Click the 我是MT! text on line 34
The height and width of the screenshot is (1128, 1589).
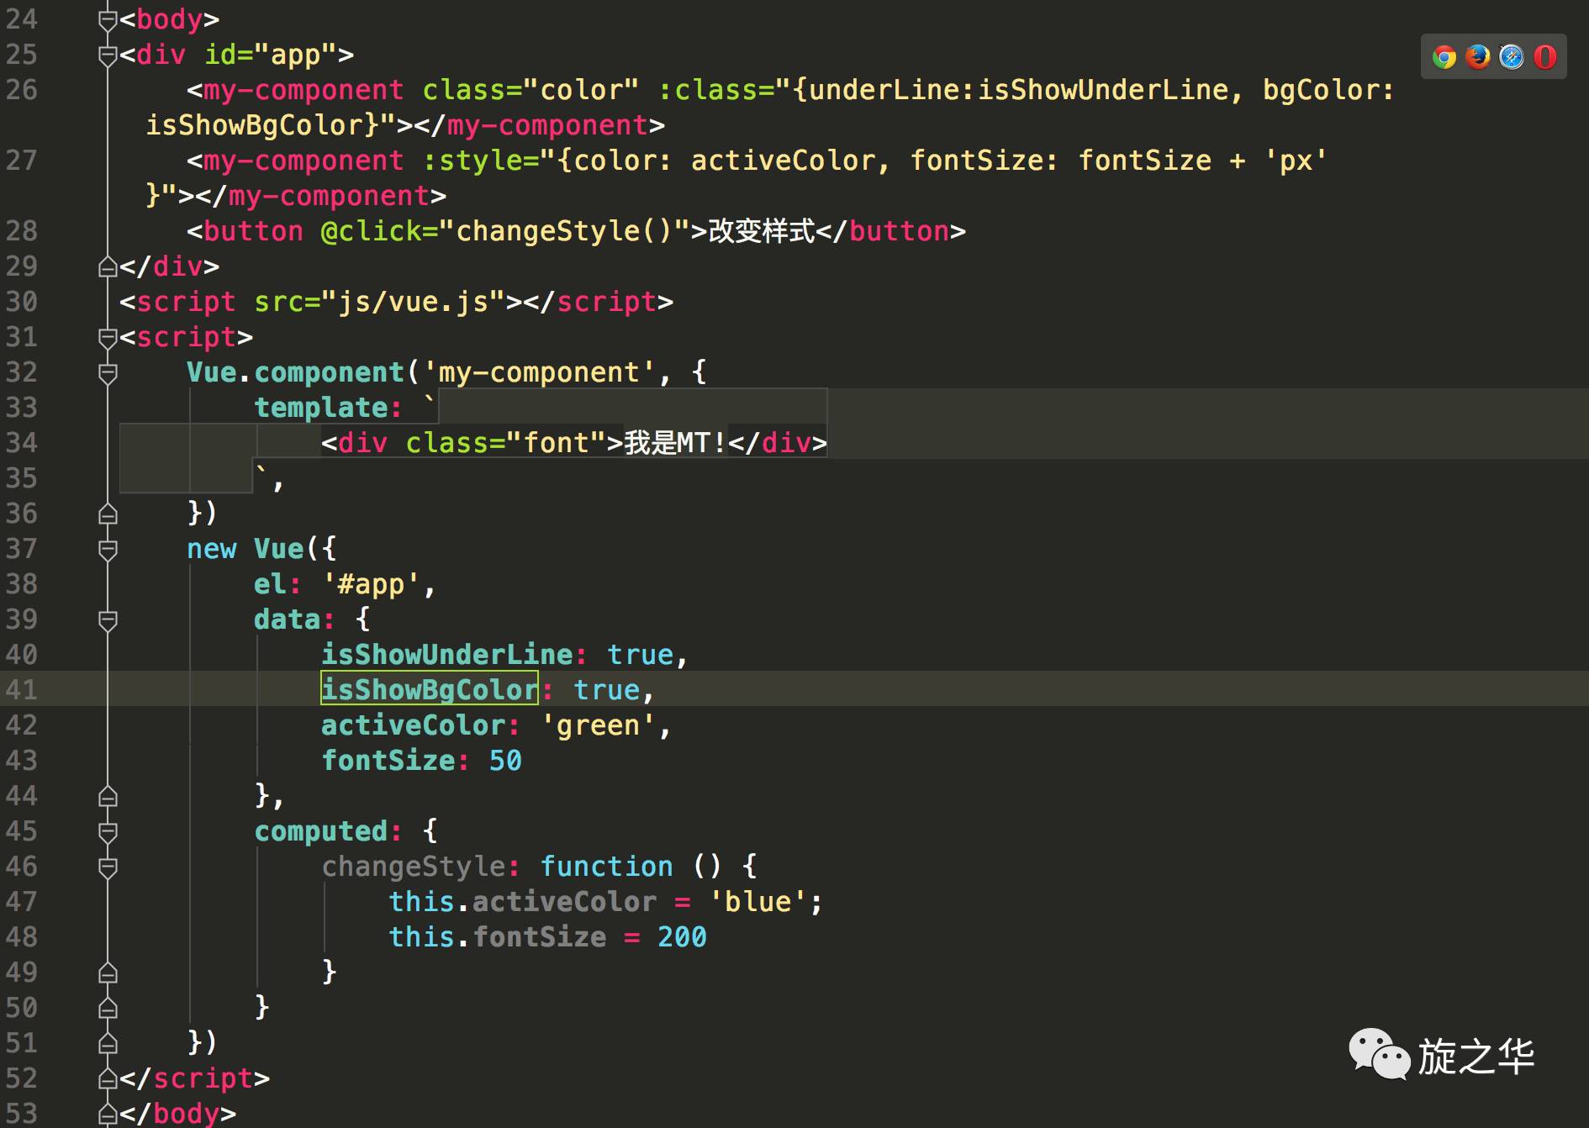coord(675,442)
